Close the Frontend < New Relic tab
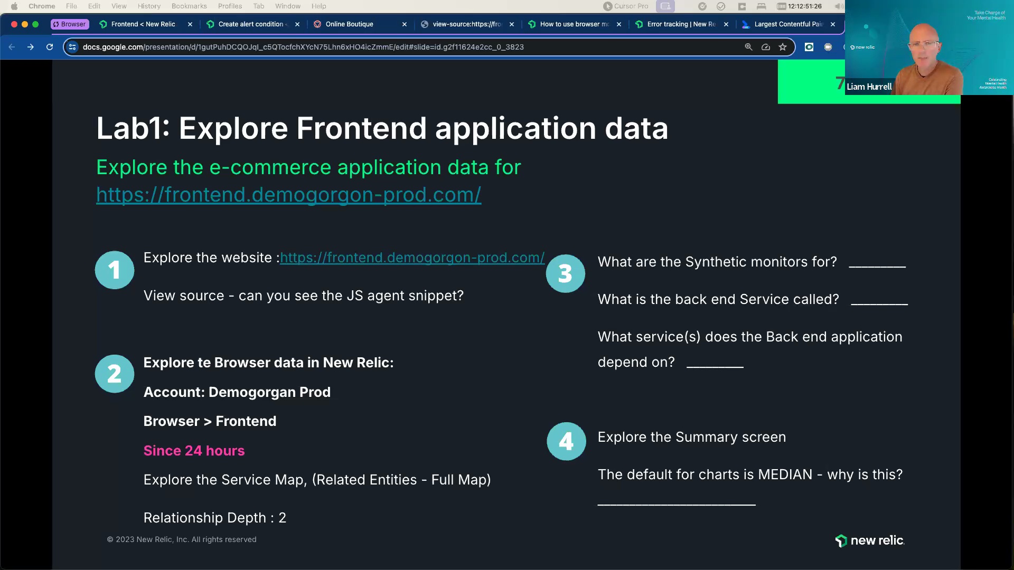This screenshot has width=1014, height=570. coord(190,24)
